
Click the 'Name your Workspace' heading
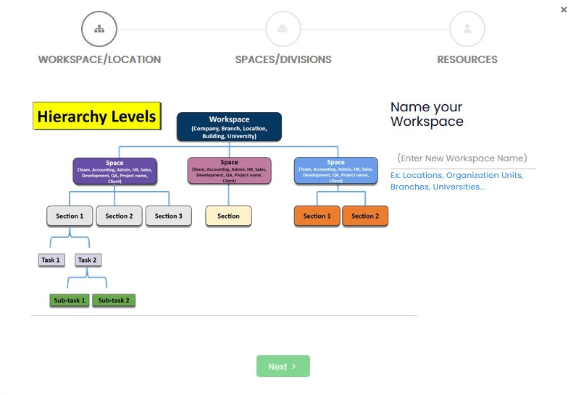(x=427, y=114)
